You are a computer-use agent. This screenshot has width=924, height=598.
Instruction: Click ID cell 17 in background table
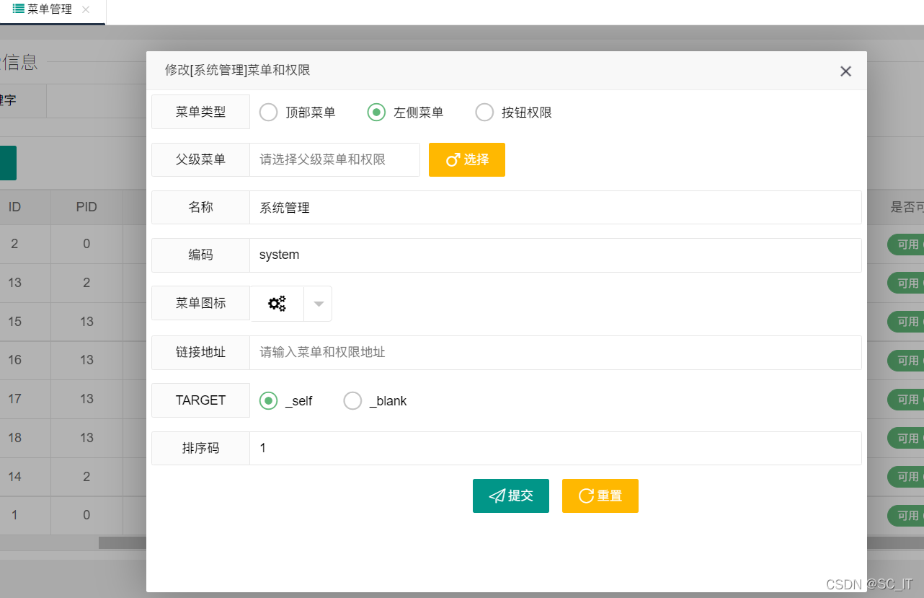click(x=14, y=399)
